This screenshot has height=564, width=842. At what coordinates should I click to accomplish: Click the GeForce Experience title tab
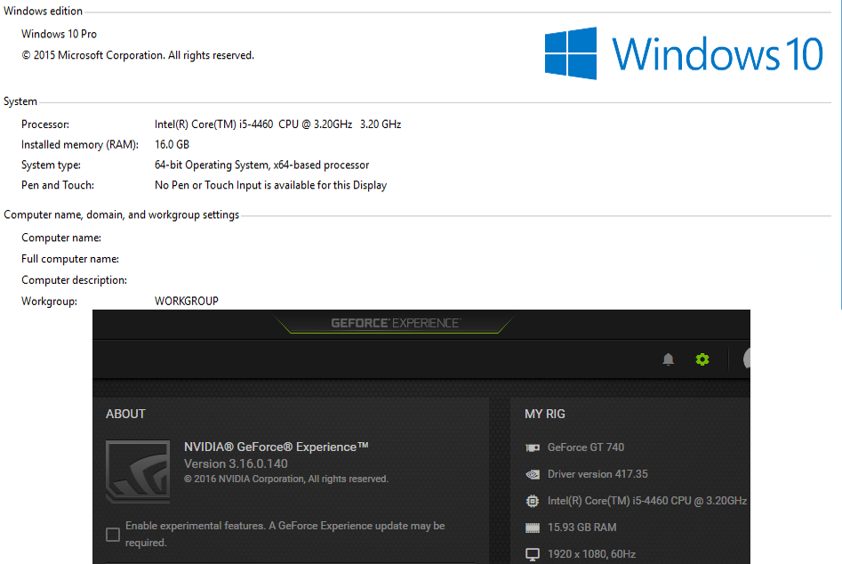(396, 323)
